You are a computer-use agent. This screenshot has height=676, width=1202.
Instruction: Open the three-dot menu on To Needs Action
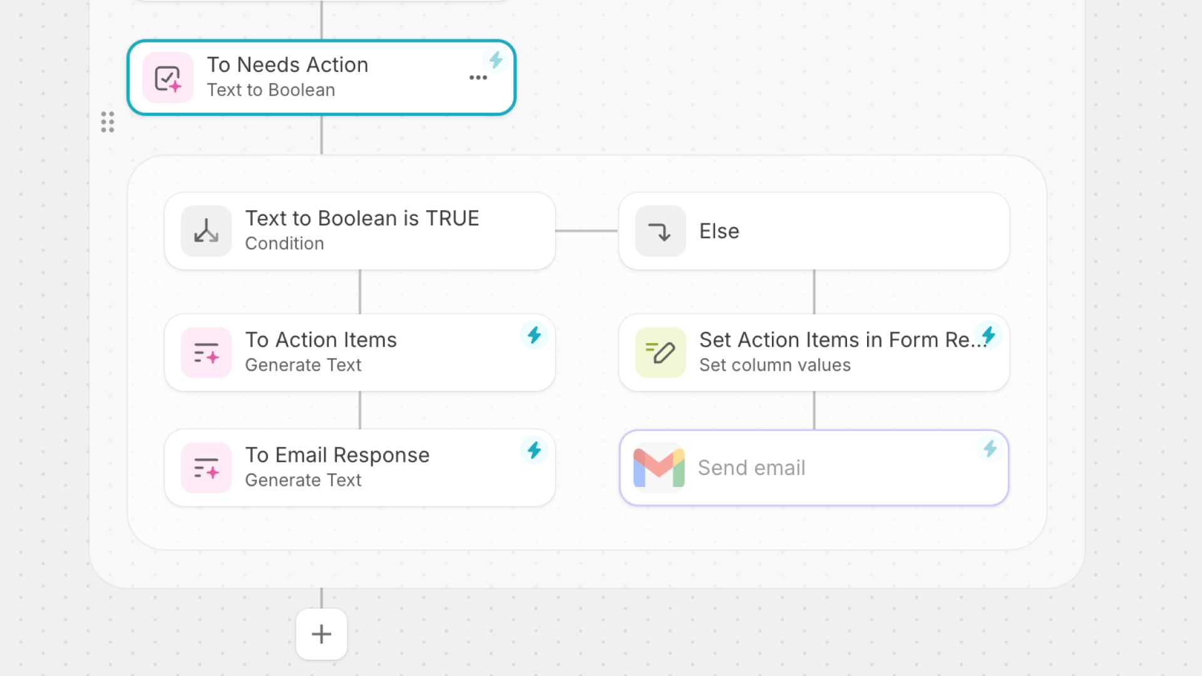tap(478, 78)
